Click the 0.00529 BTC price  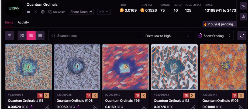(18, 107)
